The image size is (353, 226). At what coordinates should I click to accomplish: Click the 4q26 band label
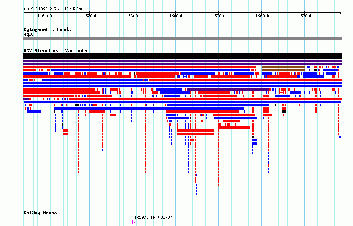[29, 34]
